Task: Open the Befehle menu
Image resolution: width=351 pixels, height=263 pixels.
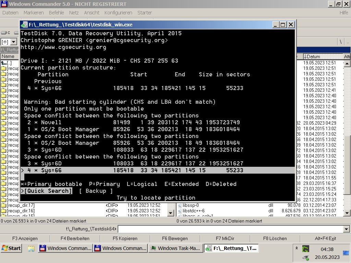Action: 57,13
